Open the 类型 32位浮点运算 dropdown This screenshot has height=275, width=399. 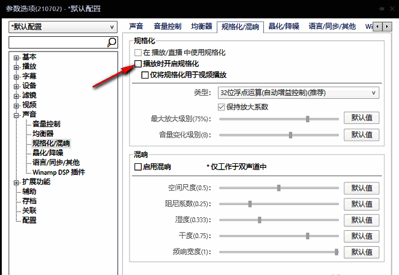coord(298,93)
